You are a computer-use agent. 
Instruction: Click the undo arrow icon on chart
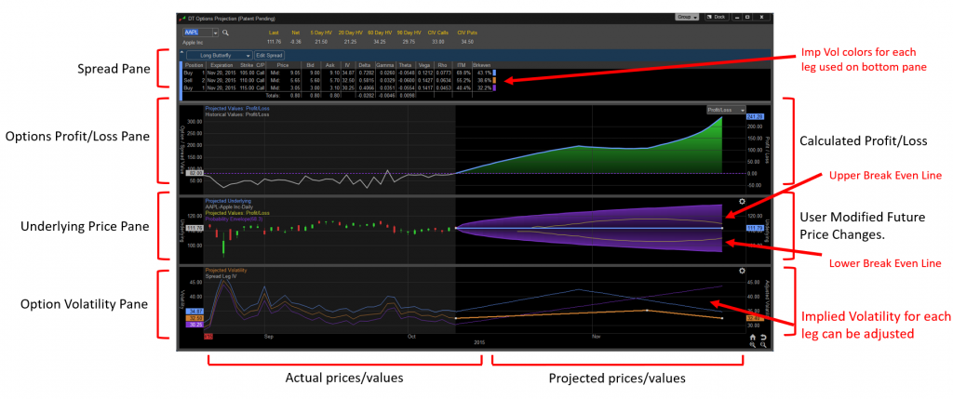[x=763, y=337]
